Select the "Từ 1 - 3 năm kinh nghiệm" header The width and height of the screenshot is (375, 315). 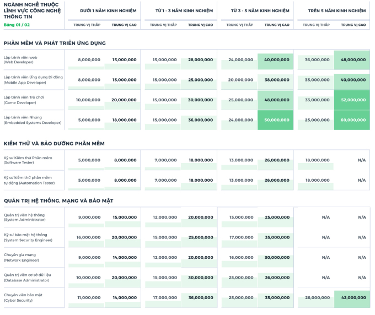pos(179,10)
